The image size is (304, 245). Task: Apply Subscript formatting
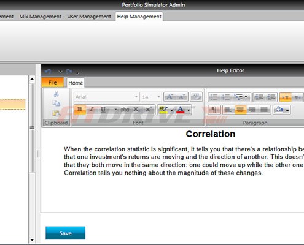136,110
